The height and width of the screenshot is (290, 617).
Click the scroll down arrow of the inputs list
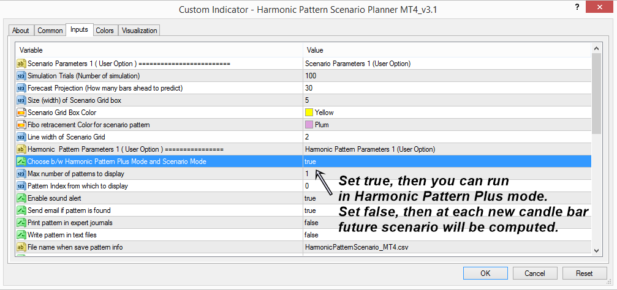(x=596, y=250)
